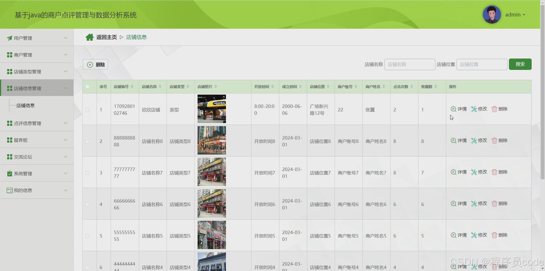Click the 店铺名称 search input field
Screen dimensions: 545x271
[x=410, y=64]
